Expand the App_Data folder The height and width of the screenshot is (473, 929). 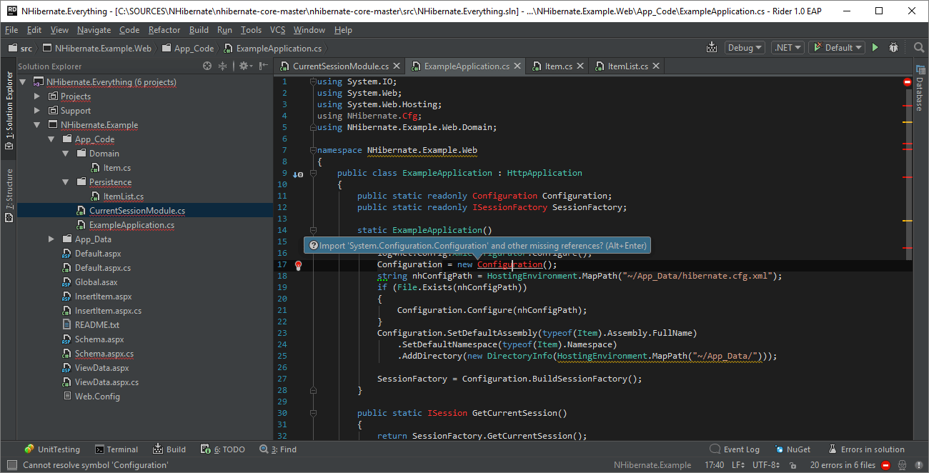tap(51, 239)
